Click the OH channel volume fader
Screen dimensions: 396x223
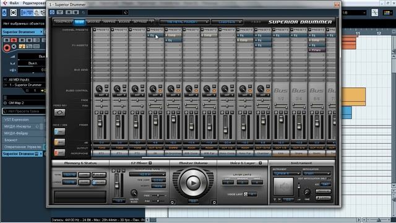[155, 121]
